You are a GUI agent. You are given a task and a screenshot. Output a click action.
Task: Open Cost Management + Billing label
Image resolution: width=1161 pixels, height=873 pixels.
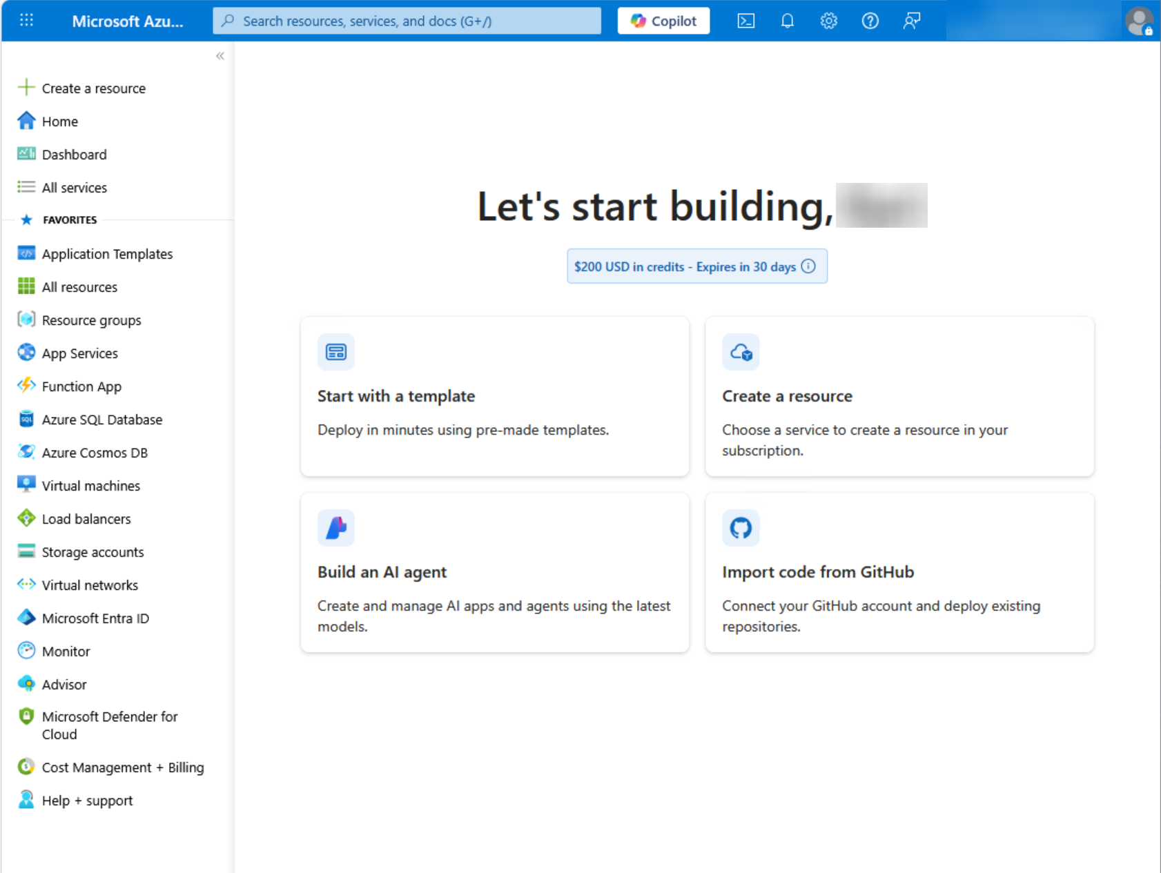[x=123, y=767]
